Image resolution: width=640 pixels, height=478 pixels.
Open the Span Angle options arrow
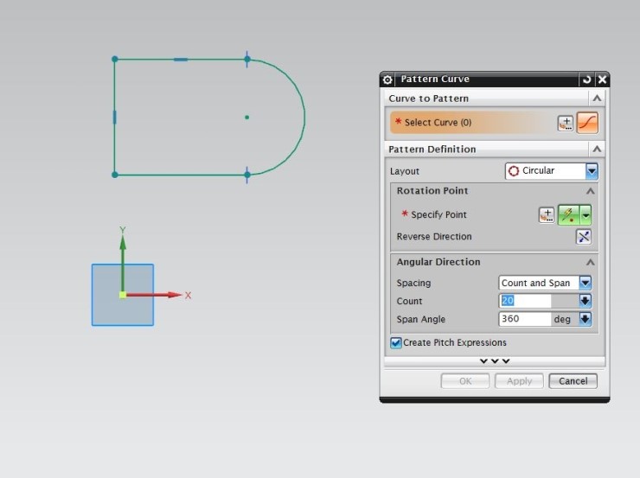click(585, 319)
